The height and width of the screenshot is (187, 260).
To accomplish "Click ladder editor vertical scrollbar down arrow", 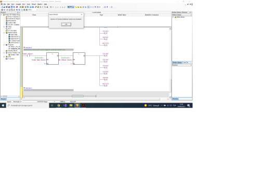I will 170,97.
